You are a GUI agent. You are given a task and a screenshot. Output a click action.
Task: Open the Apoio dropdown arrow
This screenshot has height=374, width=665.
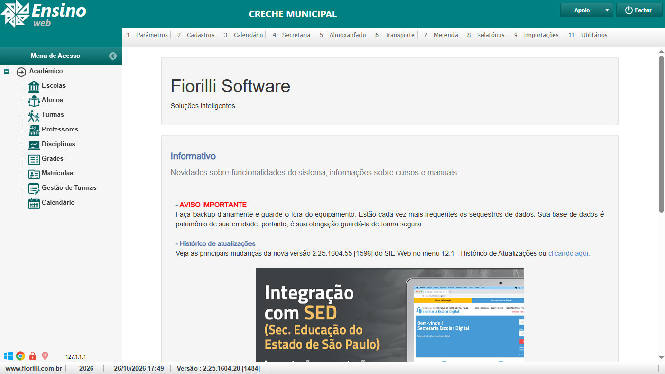click(607, 10)
